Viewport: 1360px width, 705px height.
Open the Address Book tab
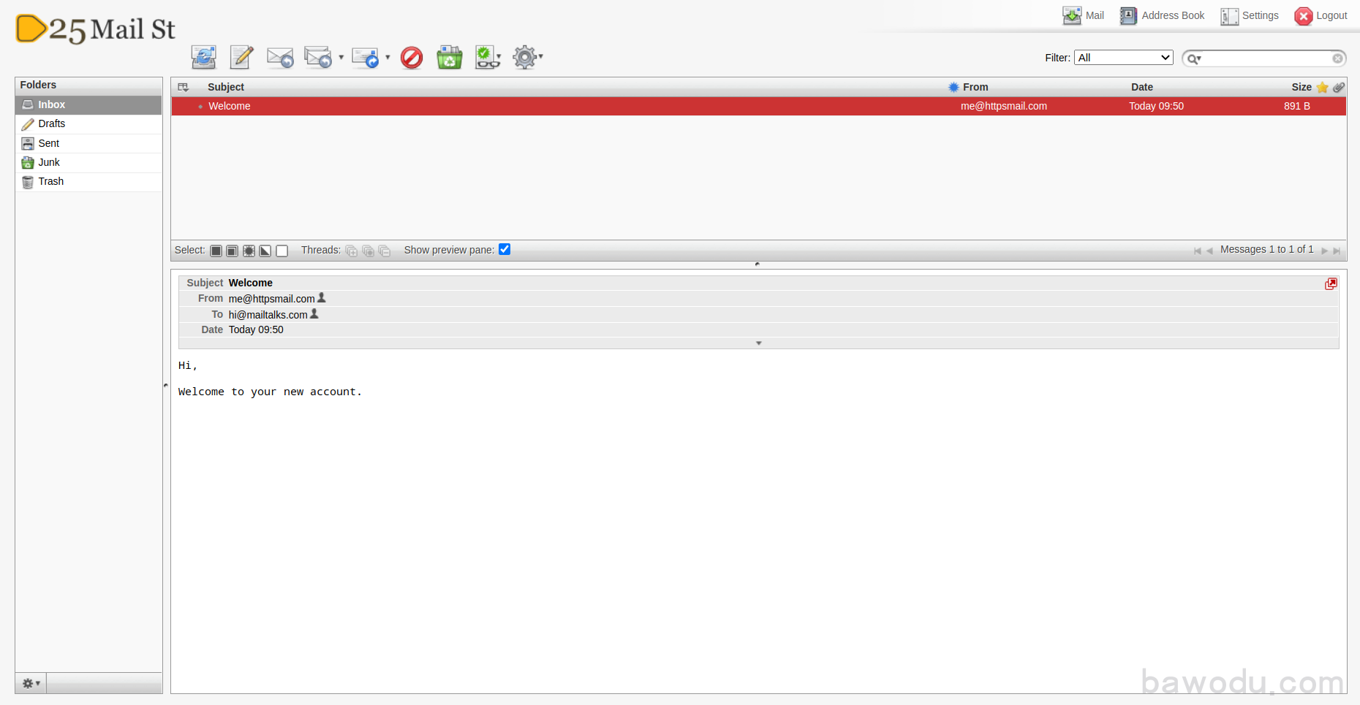pos(1163,15)
